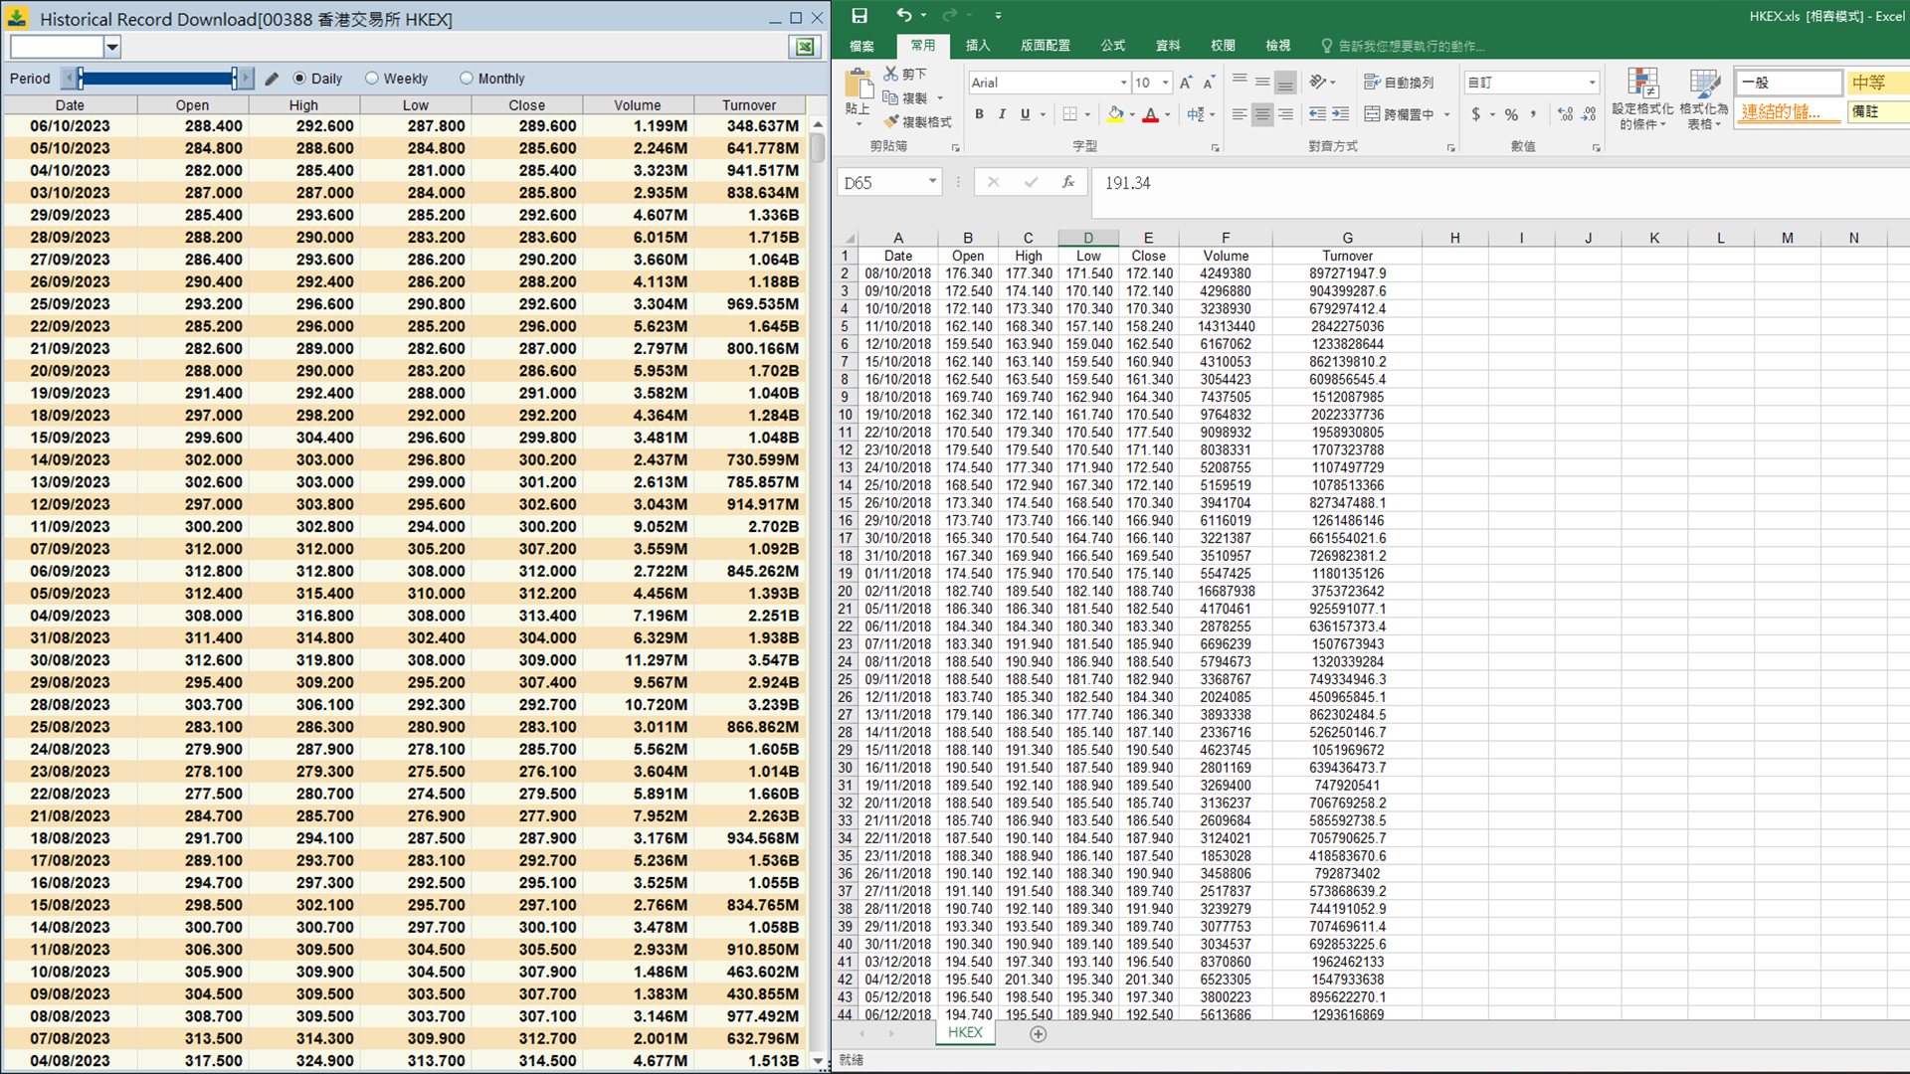Select the Weekly period radio button
Image resolution: width=1910 pixels, height=1074 pixels.
[372, 79]
